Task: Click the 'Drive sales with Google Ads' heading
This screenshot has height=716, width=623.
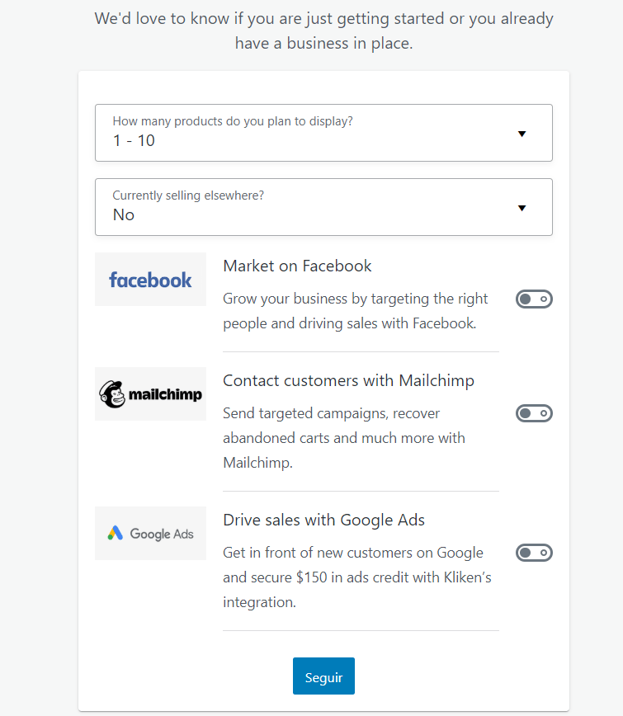Action: (323, 520)
